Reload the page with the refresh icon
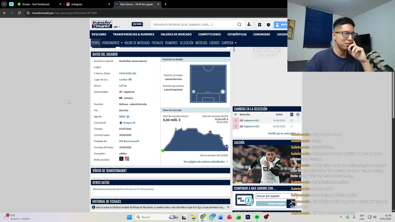The image size is (395, 222). coord(19,13)
